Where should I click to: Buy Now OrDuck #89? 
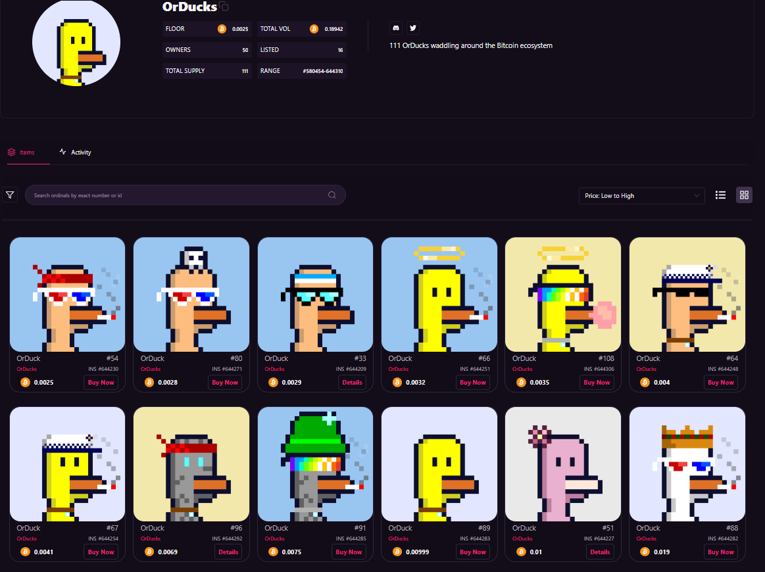pyautogui.click(x=473, y=552)
